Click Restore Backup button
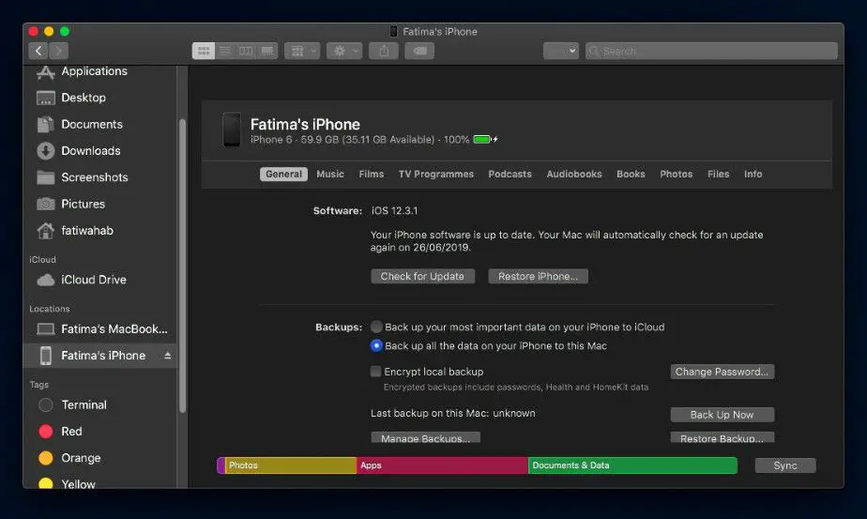867x519 pixels. (x=722, y=437)
